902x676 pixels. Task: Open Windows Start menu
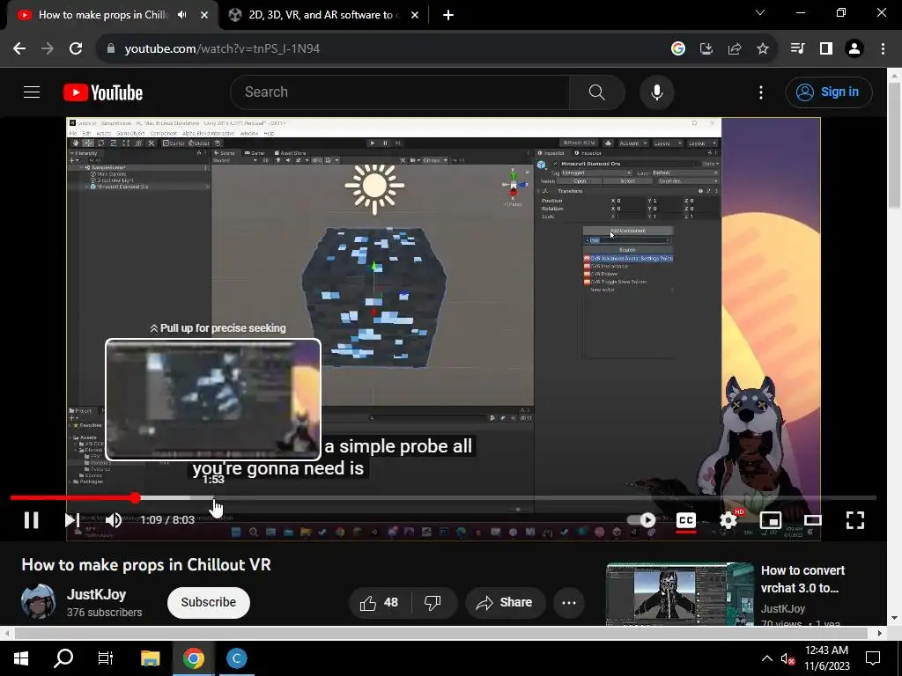(x=21, y=658)
